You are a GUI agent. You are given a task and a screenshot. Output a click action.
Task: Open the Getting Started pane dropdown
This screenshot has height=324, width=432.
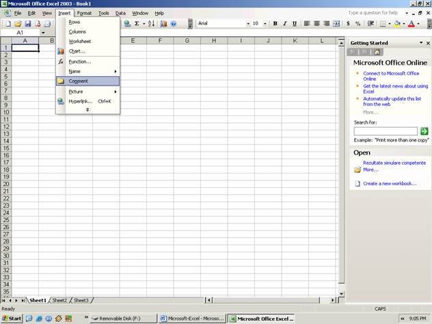[421, 42]
